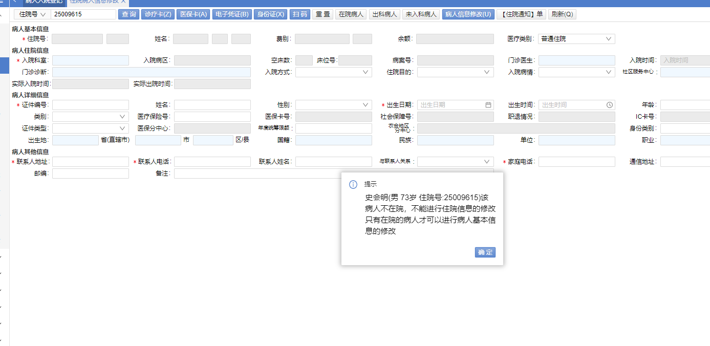The width and height of the screenshot is (710, 346).
Task: Click the 查询 search button
Action: click(x=128, y=14)
